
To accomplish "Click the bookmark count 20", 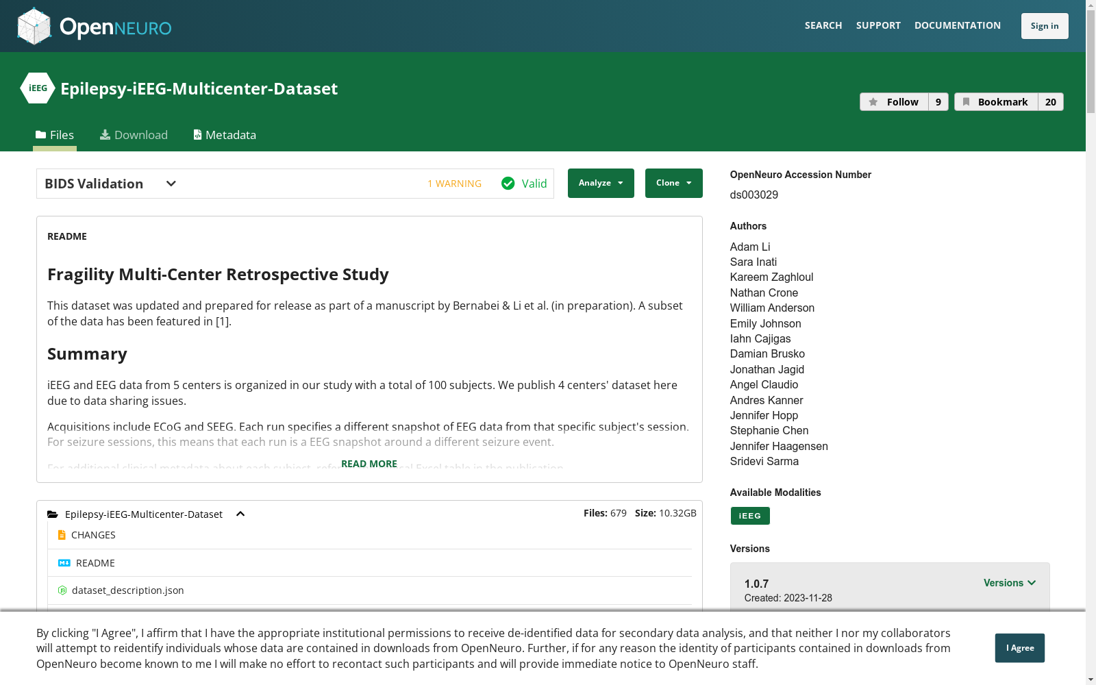I will [1051, 102].
